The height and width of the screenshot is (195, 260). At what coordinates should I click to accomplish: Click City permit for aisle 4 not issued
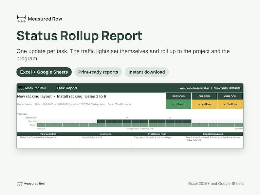[x=153, y=137]
